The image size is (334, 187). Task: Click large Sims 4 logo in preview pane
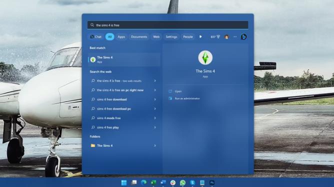tap(205, 57)
